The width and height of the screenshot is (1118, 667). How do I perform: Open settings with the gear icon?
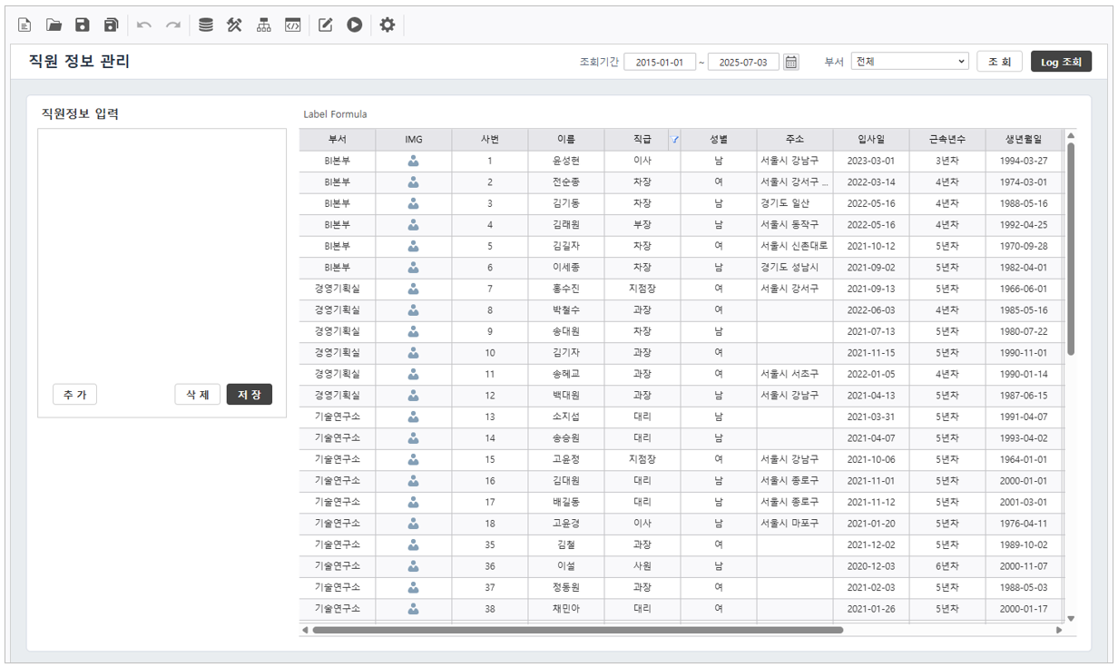387,25
